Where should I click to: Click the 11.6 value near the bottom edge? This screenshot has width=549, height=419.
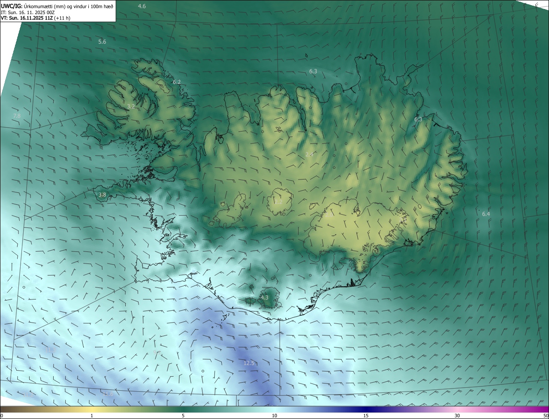tap(108, 394)
